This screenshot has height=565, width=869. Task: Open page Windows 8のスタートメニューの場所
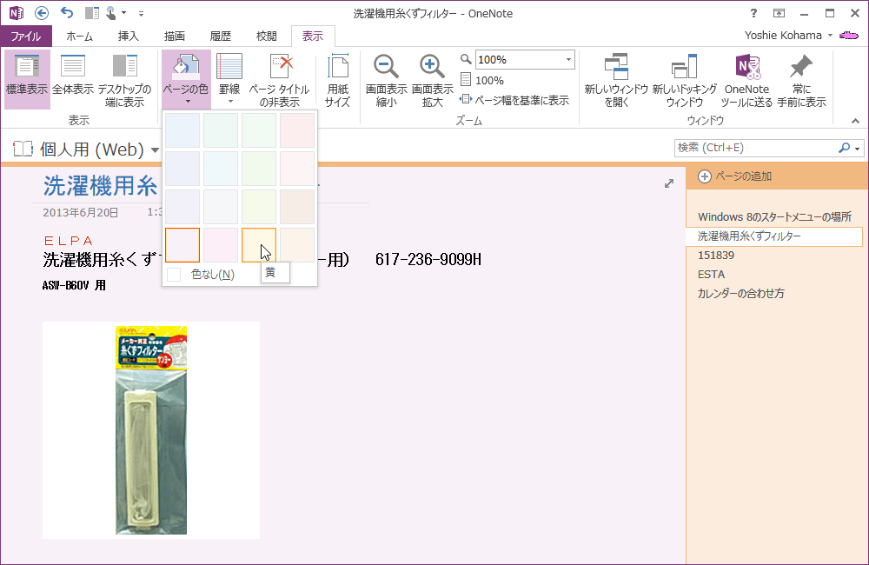click(774, 216)
